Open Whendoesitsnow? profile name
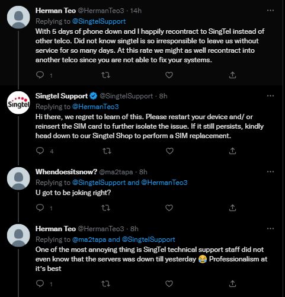The height and width of the screenshot is (297, 285). click(66, 172)
